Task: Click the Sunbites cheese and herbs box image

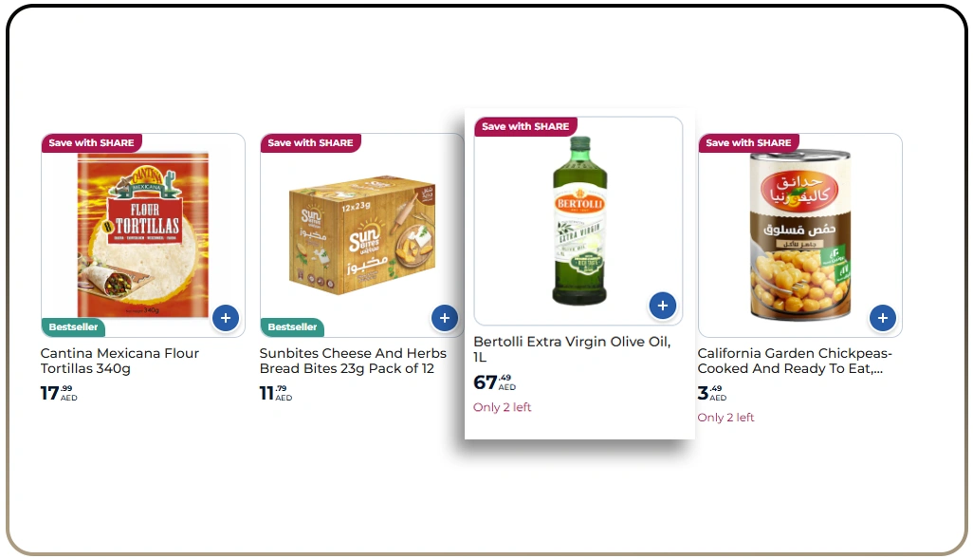Action: pyautogui.click(x=360, y=235)
